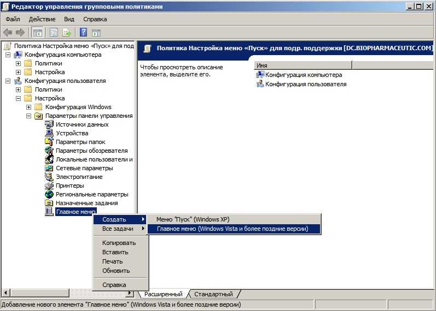Choose Главное меню (Windows Vista) submenu item
Image resolution: width=436 pixels, height=311 pixels.
pos(234,229)
